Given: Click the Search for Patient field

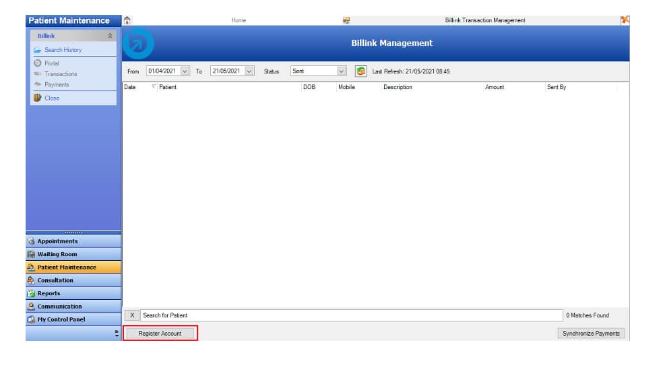Looking at the screenshot, I should click(x=350, y=315).
